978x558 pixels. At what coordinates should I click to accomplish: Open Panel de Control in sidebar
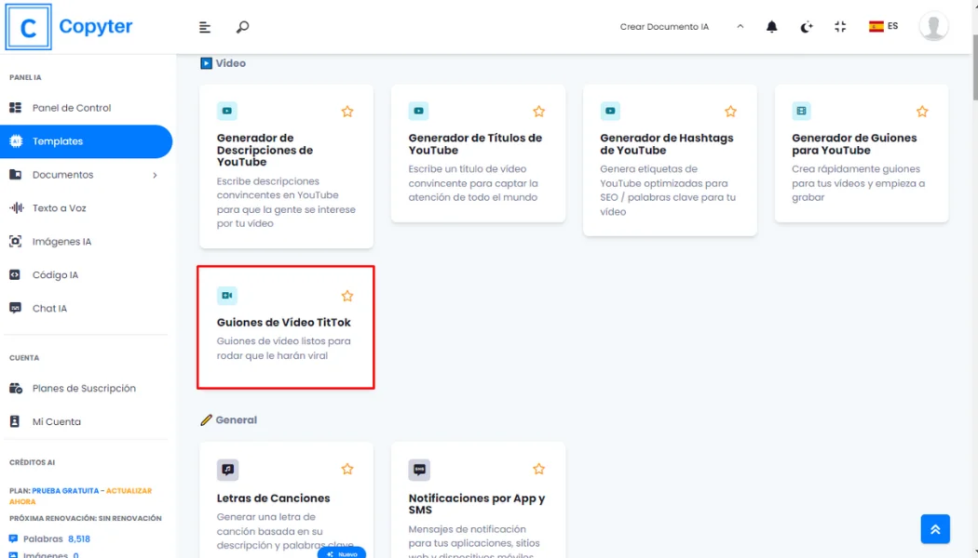point(72,108)
